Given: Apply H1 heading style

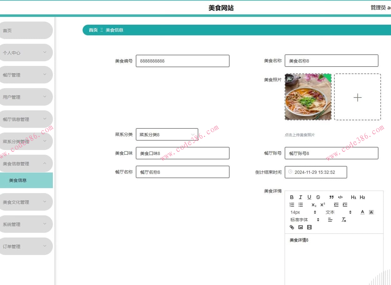Looking at the screenshot, I should coord(353,197).
